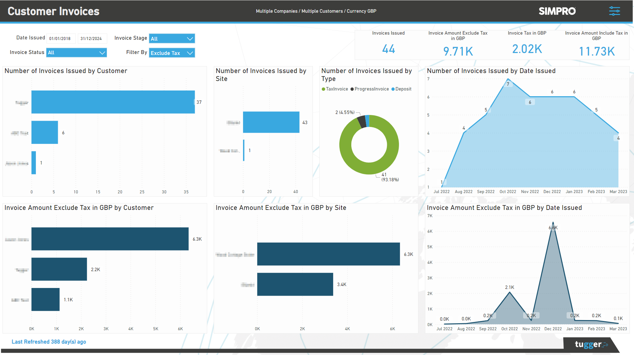Select the start date field 01/01/2018

tap(61, 38)
